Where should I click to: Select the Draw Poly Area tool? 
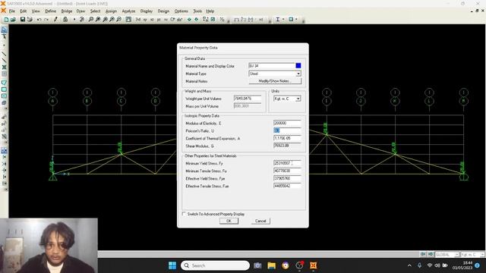4,83
